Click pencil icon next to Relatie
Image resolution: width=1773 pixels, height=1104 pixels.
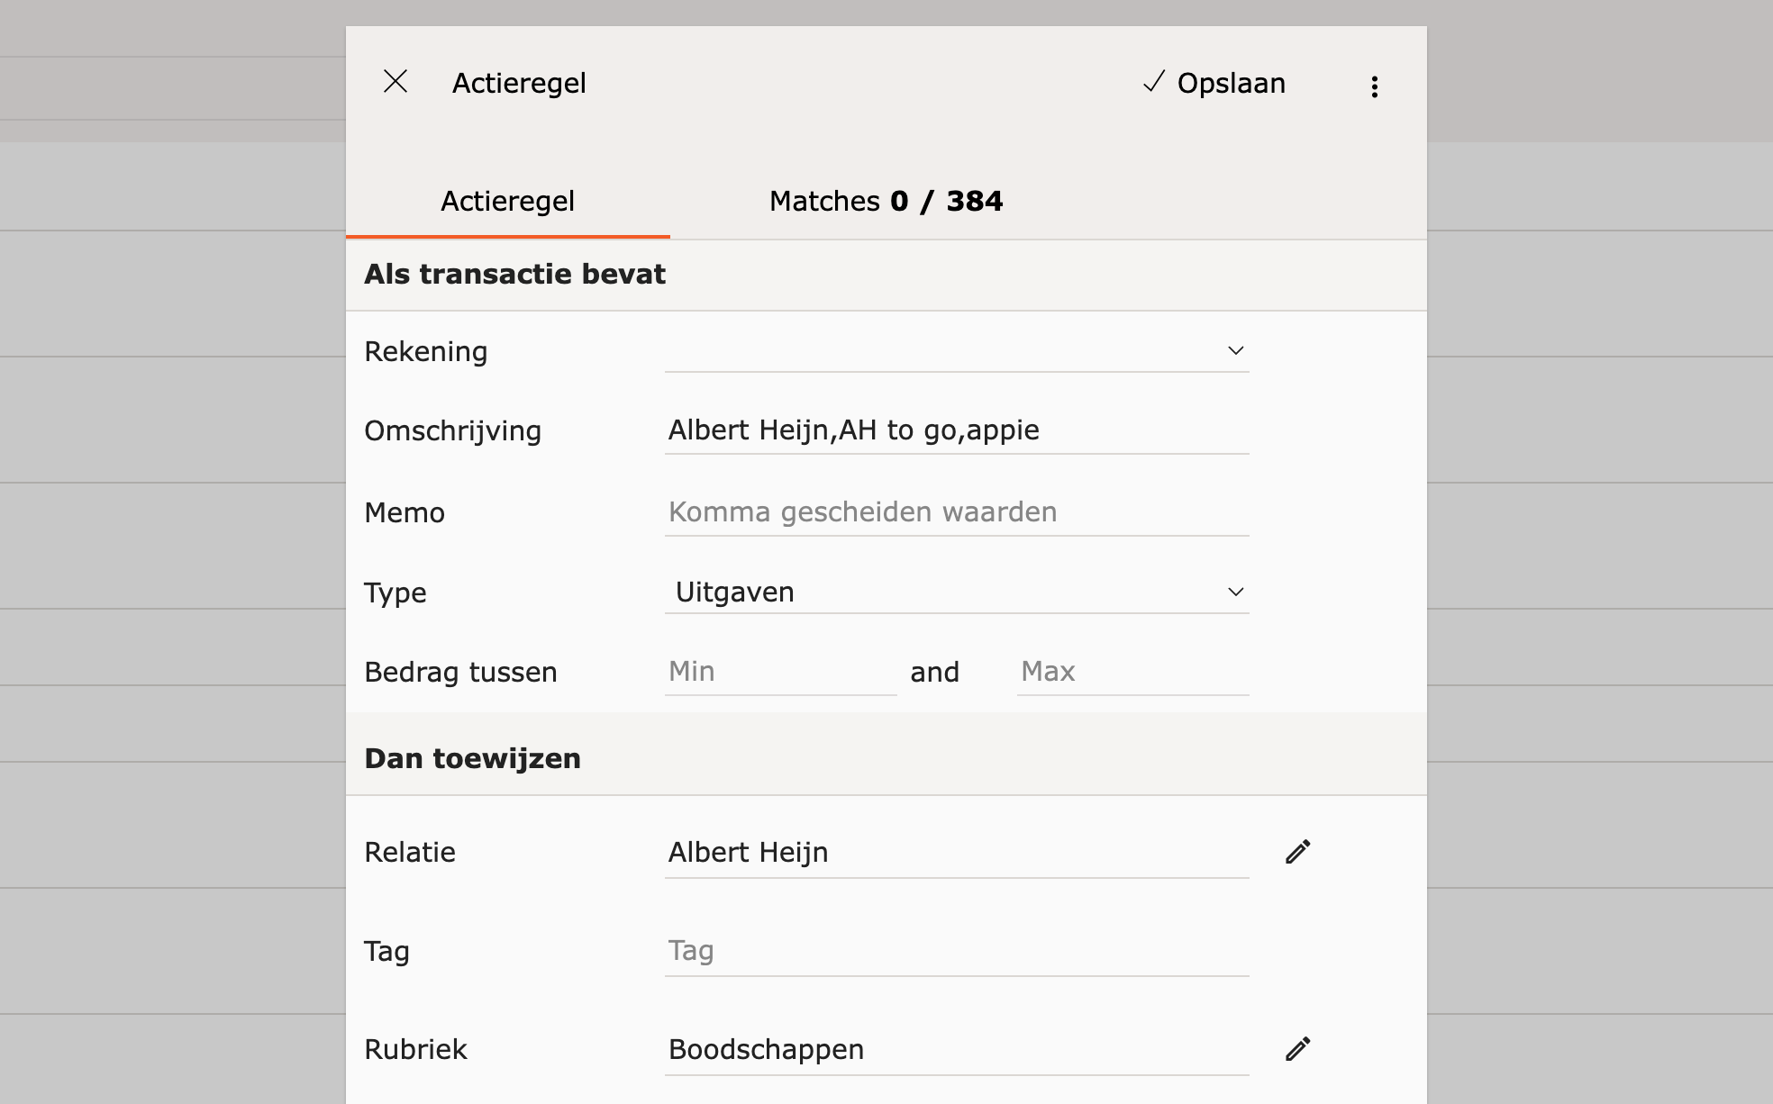[1297, 852]
